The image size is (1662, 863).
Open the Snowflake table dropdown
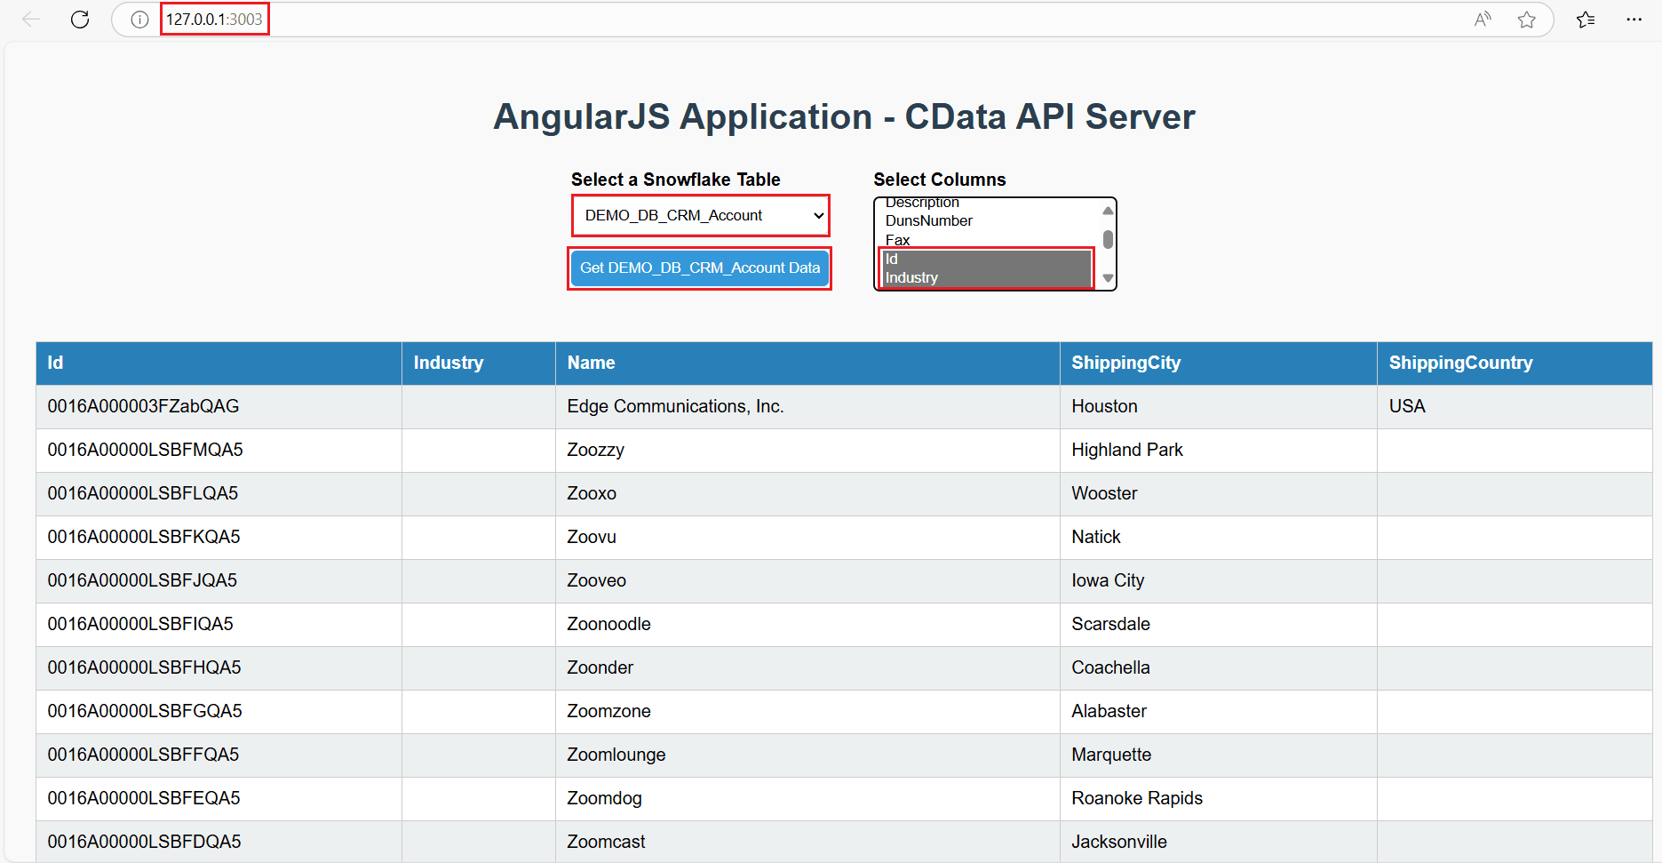(x=701, y=216)
